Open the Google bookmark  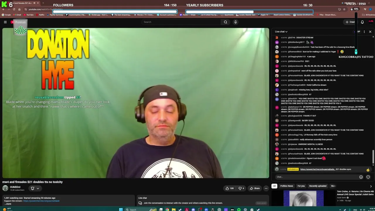point(6,15)
